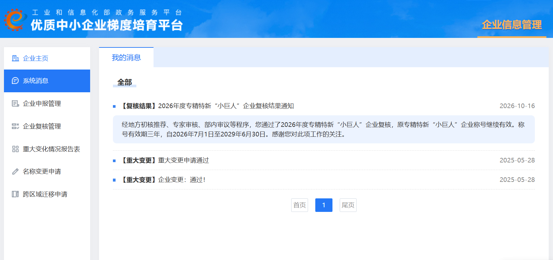Open 重大变化情况报告表 in sidebar
This screenshot has width=553, height=260.
point(47,149)
